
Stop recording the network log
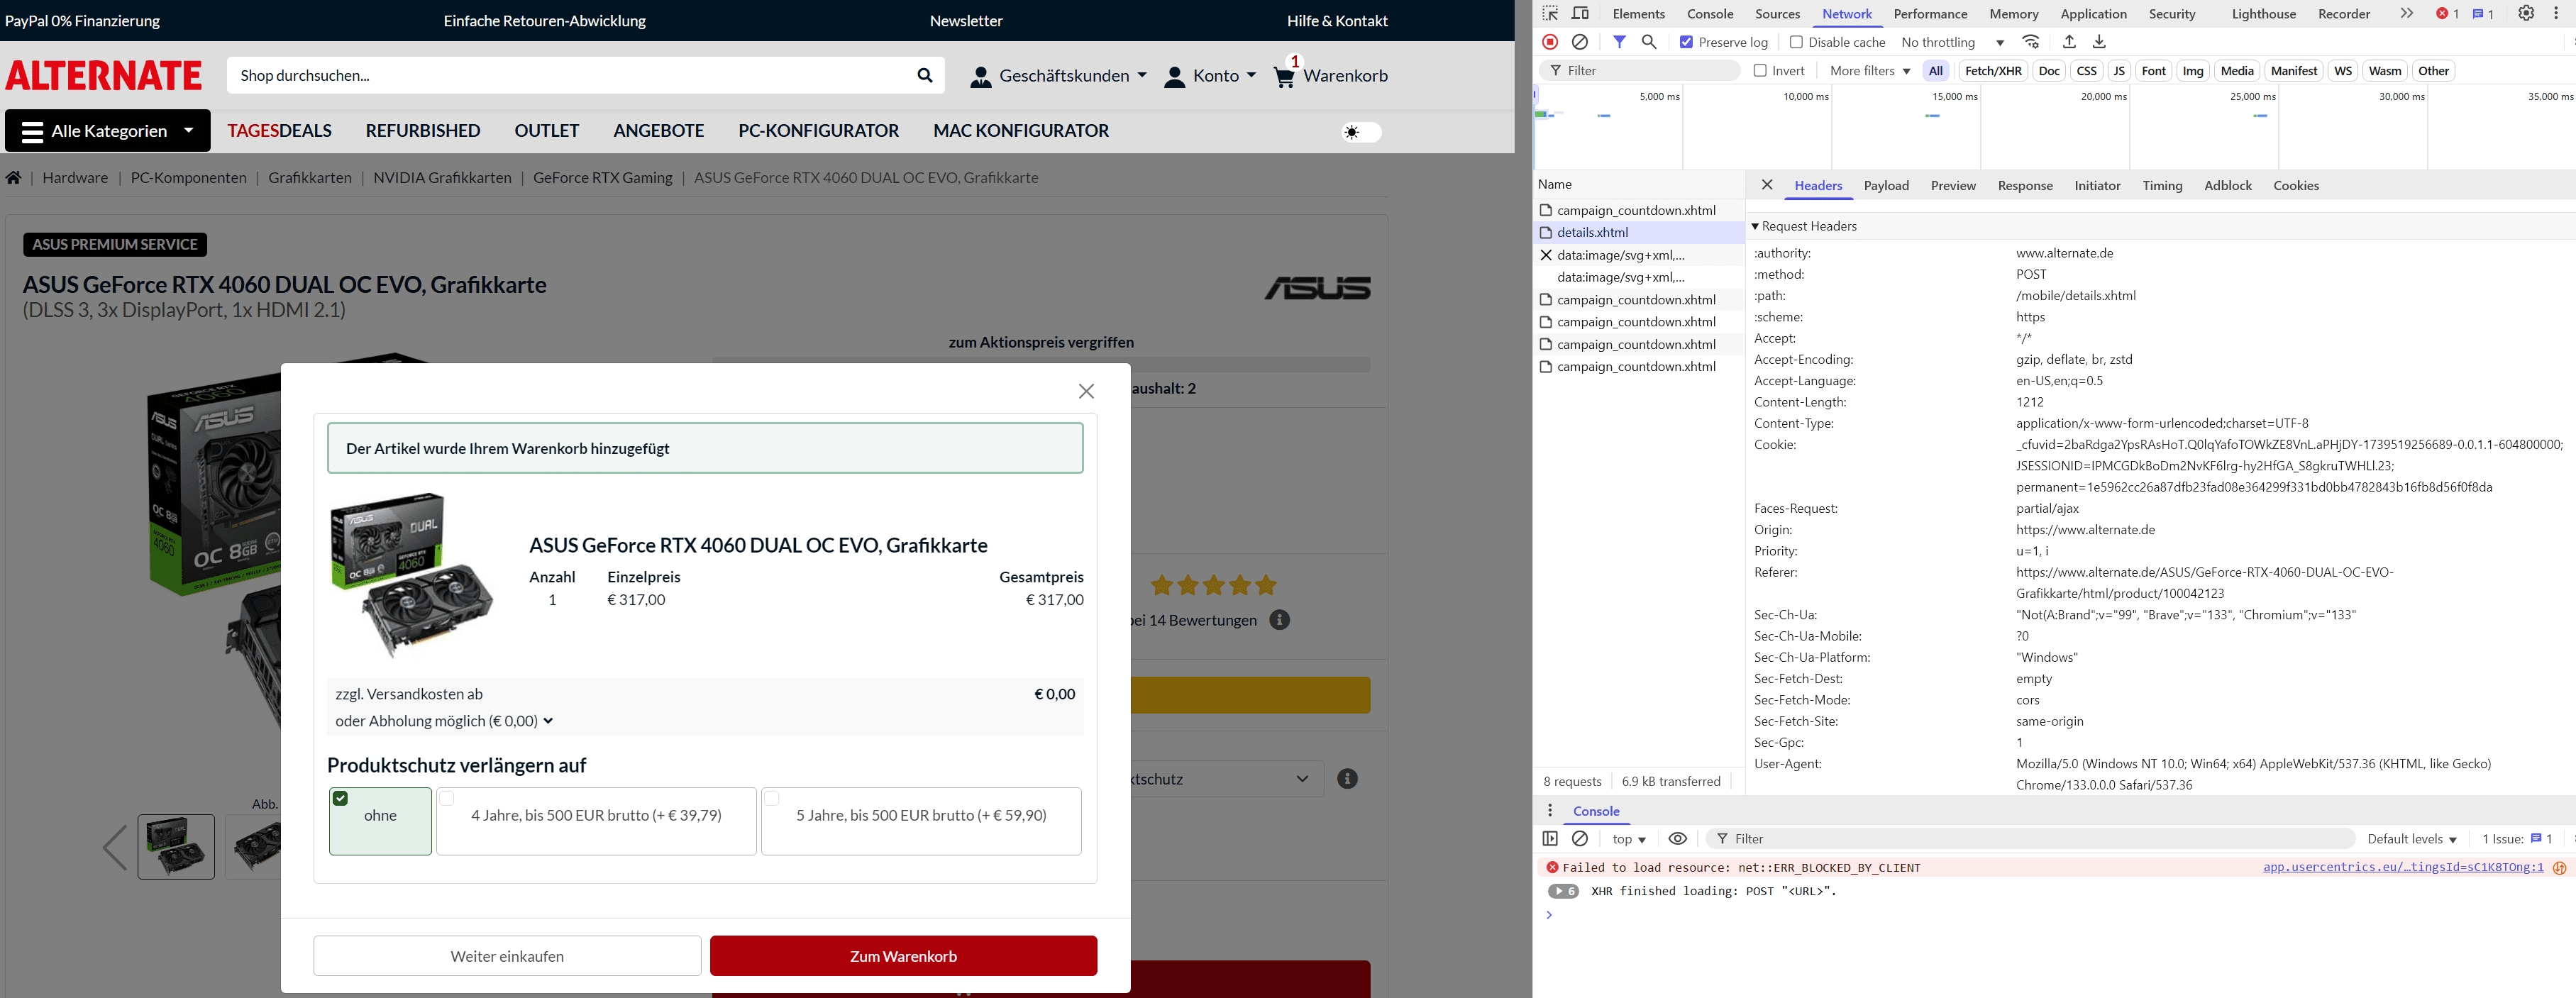tap(1549, 42)
